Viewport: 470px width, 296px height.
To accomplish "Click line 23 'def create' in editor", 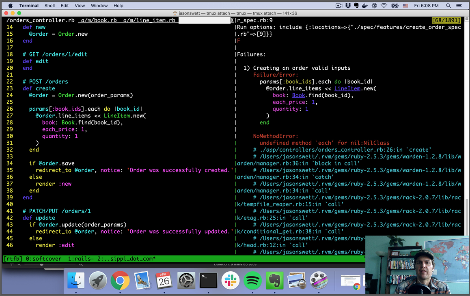I will tap(39, 88).
